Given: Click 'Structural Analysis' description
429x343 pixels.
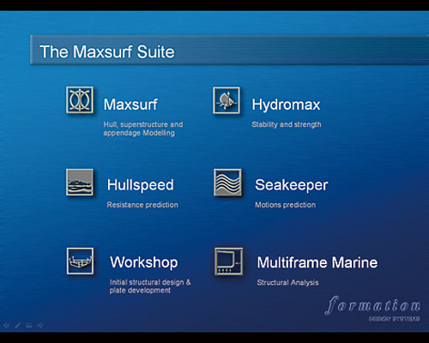Looking at the screenshot, I should click(x=287, y=283).
